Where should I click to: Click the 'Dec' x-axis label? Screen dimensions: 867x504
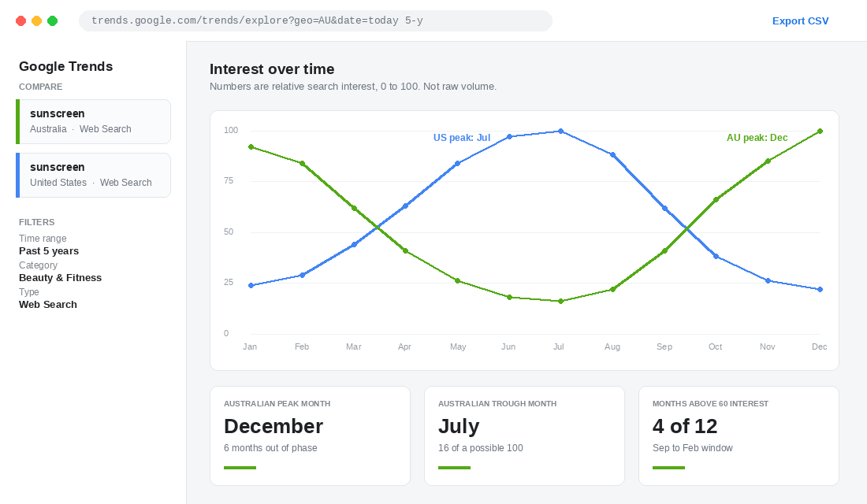[x=820, y=346]
